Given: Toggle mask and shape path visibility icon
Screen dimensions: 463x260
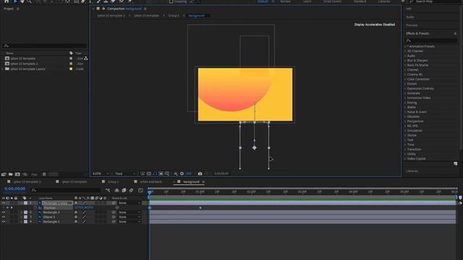Looking at the screenshot, I should click(155, 173).
